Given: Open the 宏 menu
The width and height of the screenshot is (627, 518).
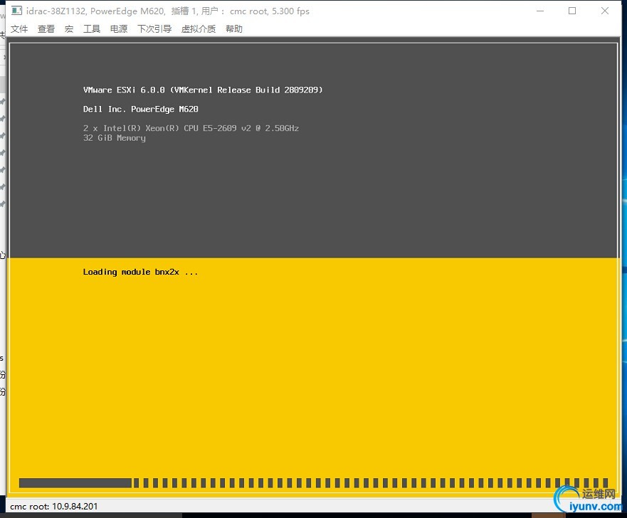Looking at the screenshot, I should pyautogui.click(x=69, y=28).
